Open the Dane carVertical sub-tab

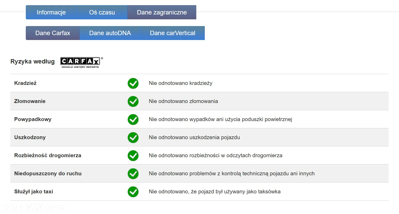tap(173, 33)
